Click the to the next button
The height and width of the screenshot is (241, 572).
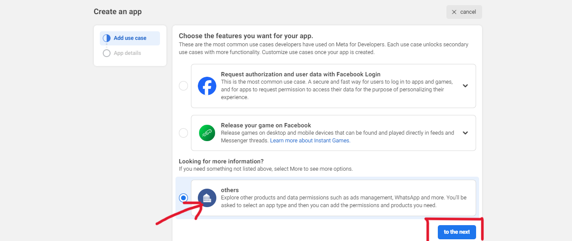coord(457,232)
